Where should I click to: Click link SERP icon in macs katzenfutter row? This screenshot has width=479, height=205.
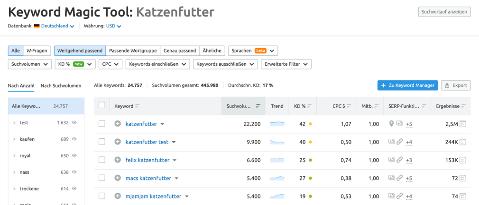pyautogui.click(x=399, y=178)
